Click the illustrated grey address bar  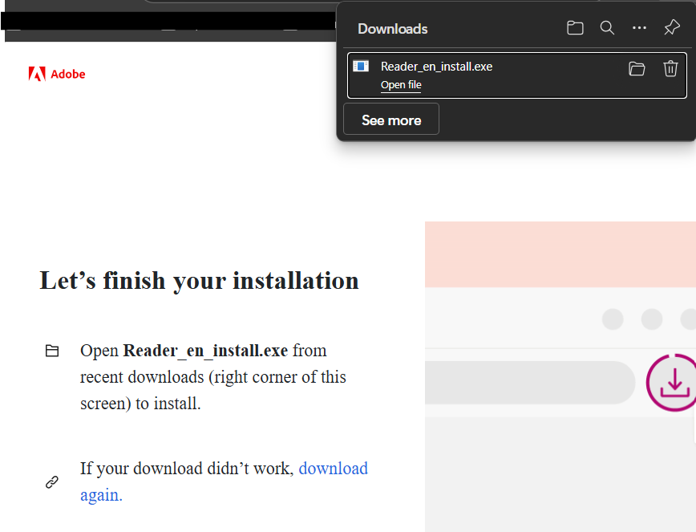[x=530, y=383]
